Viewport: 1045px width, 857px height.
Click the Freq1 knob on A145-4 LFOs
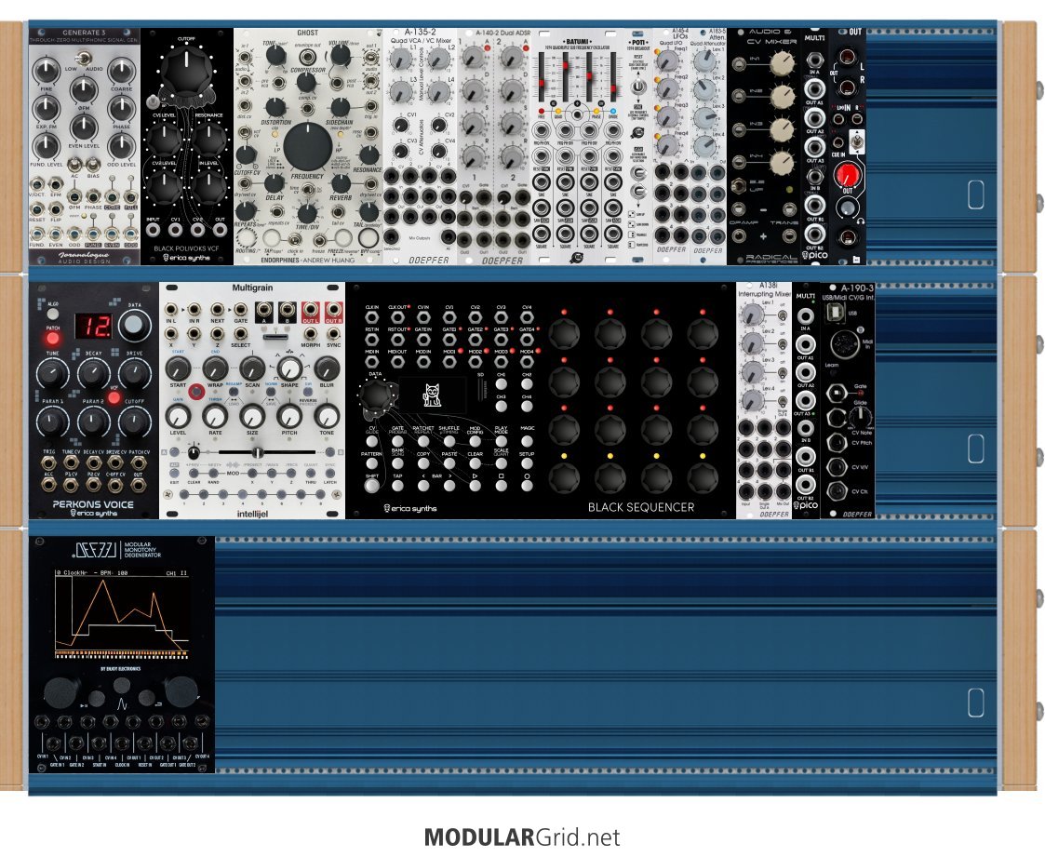coord(667,61)
